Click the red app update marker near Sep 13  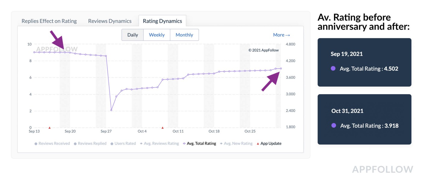pos(50,127)
